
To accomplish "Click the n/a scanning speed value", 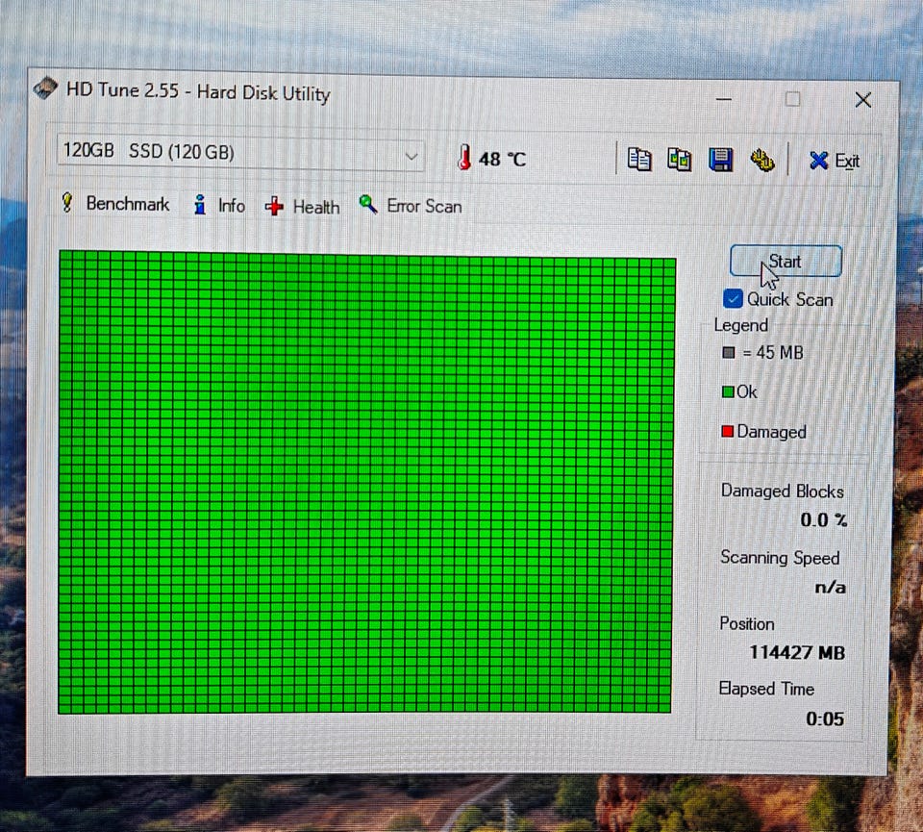I will tap(831, 587).
